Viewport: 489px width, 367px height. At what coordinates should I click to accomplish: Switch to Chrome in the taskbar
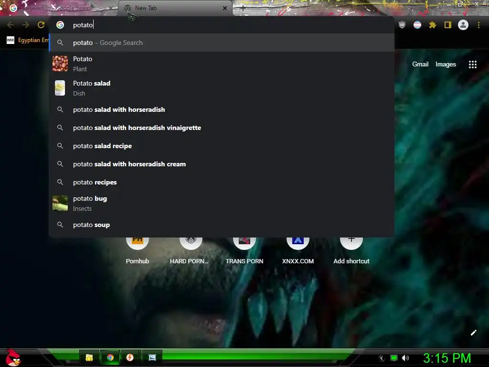point(110,357)
